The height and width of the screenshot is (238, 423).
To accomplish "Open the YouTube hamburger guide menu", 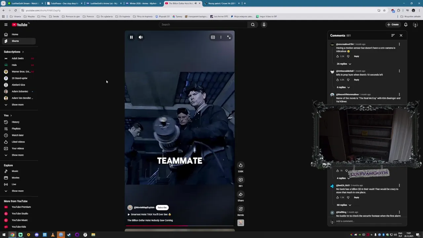I will point(6,24).
